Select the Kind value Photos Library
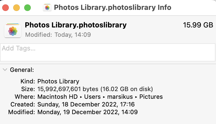 (x=58, y=81)
